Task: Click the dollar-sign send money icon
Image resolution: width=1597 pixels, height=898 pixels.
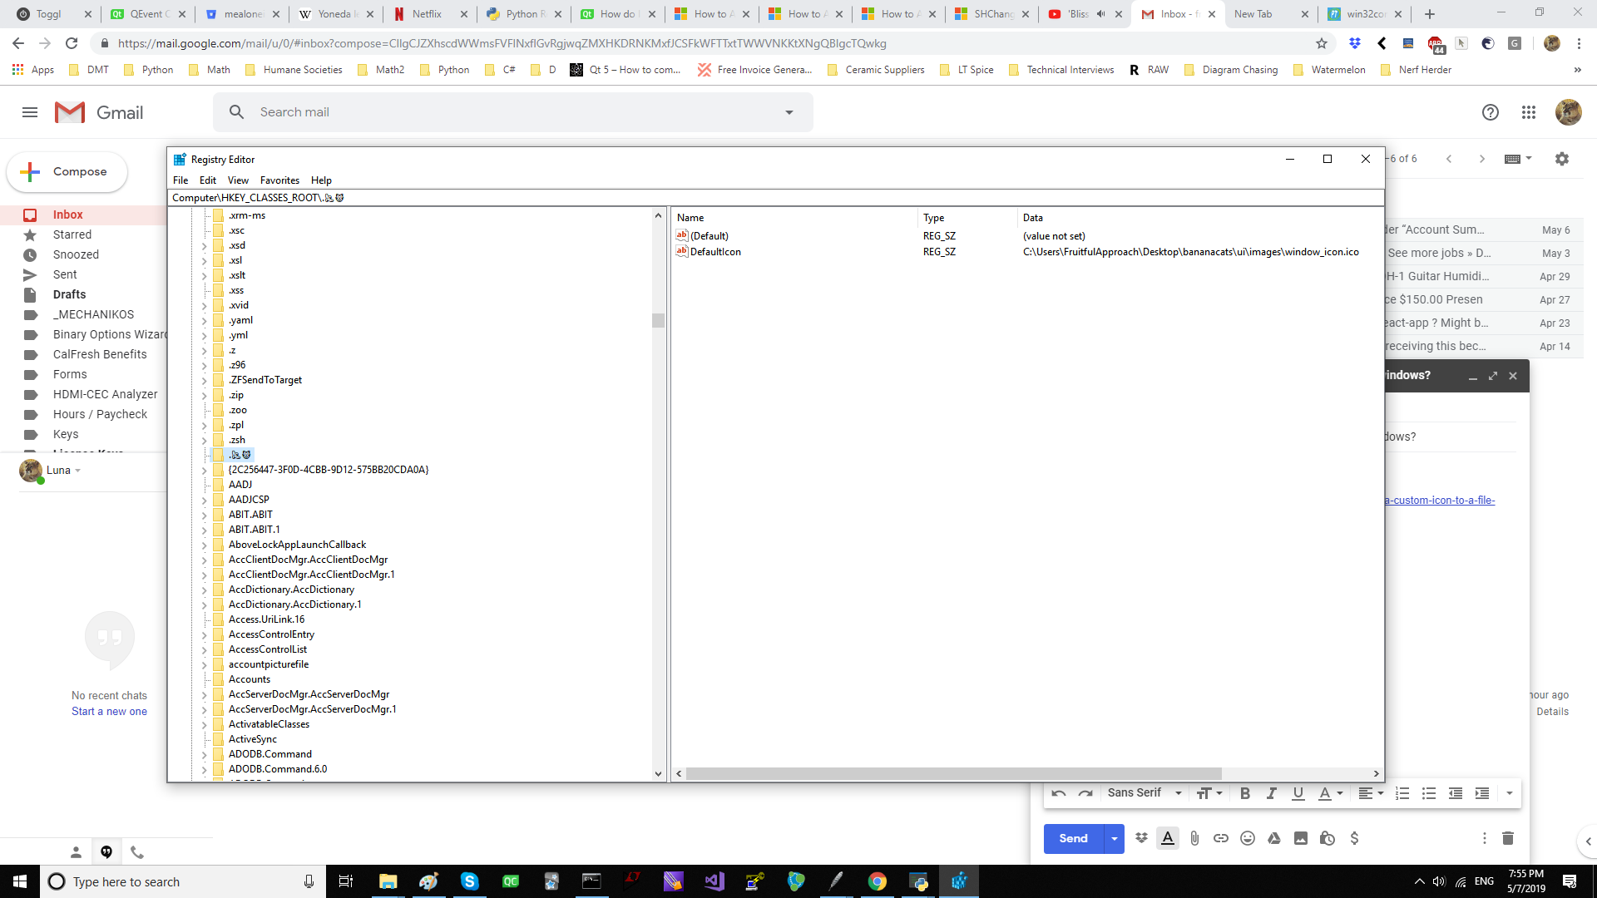Action: 1354,838
